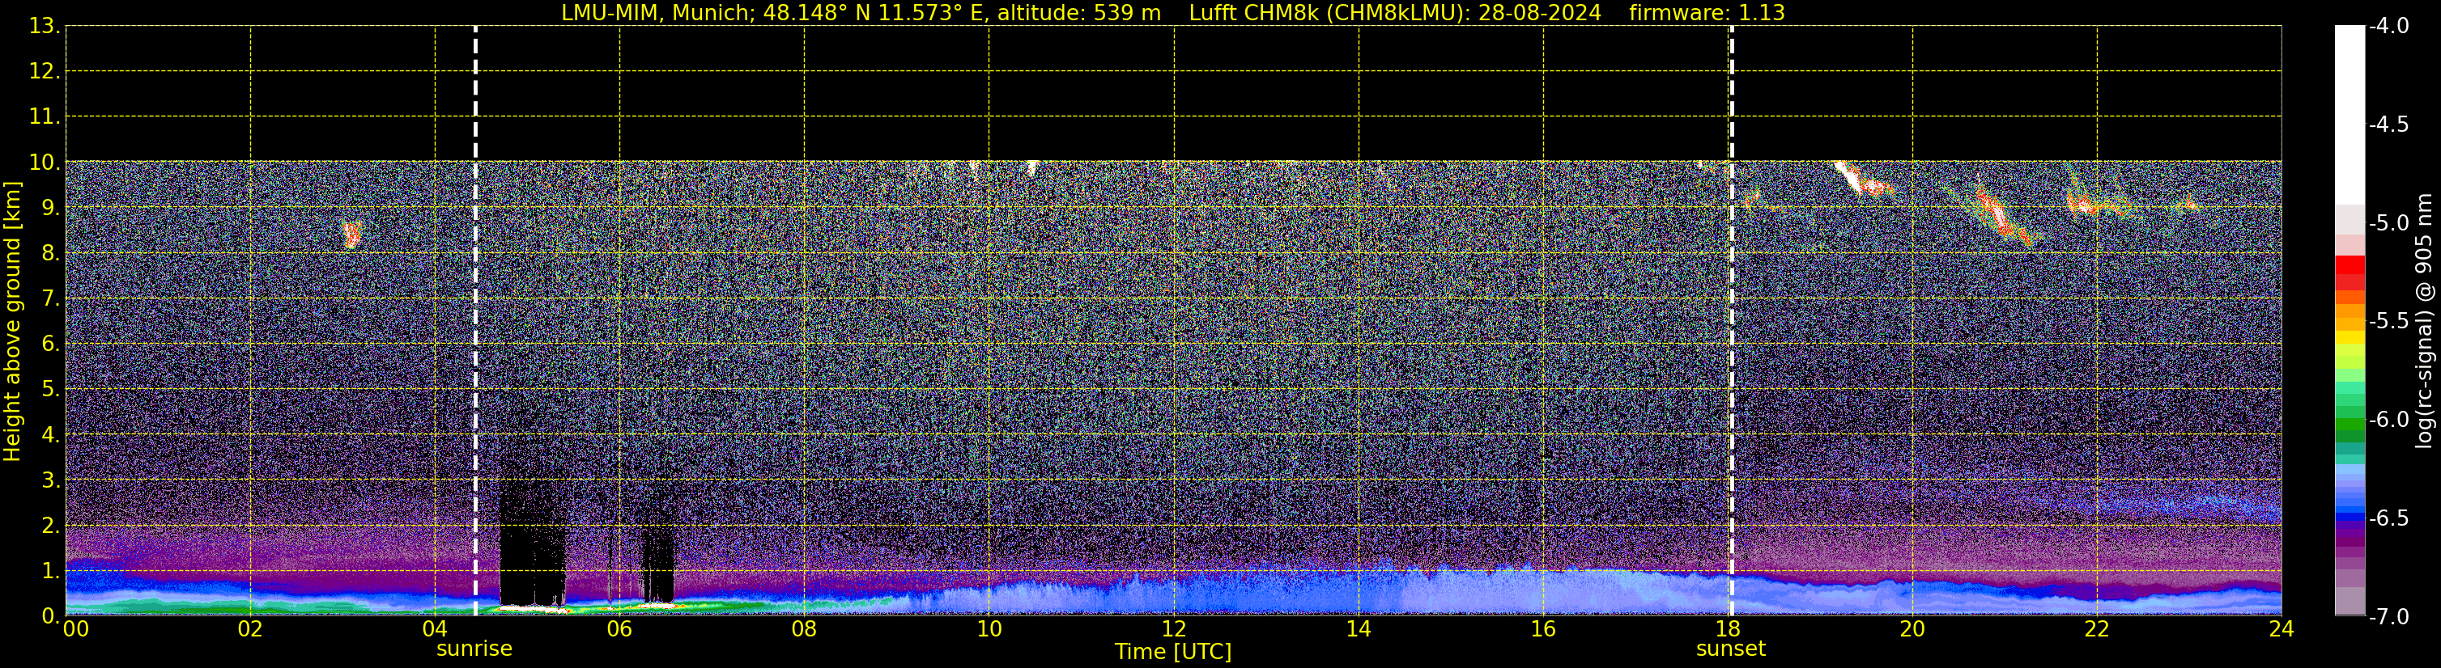Click the time axis tick '16'
Viewport: 2441px width, 668px height.
point(1542,629)
